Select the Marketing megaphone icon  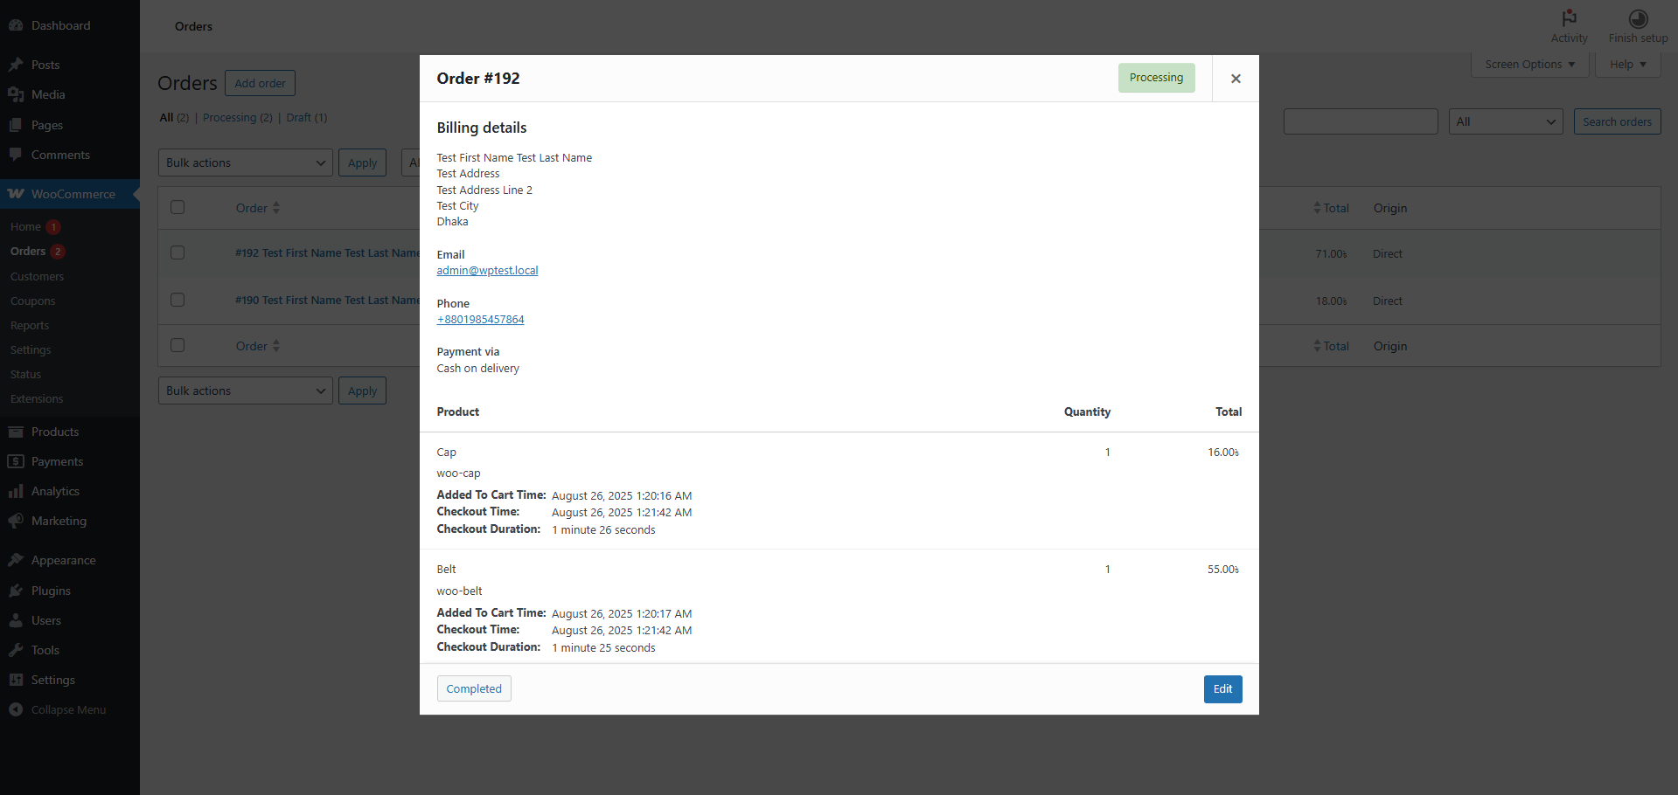coord(16,521)
